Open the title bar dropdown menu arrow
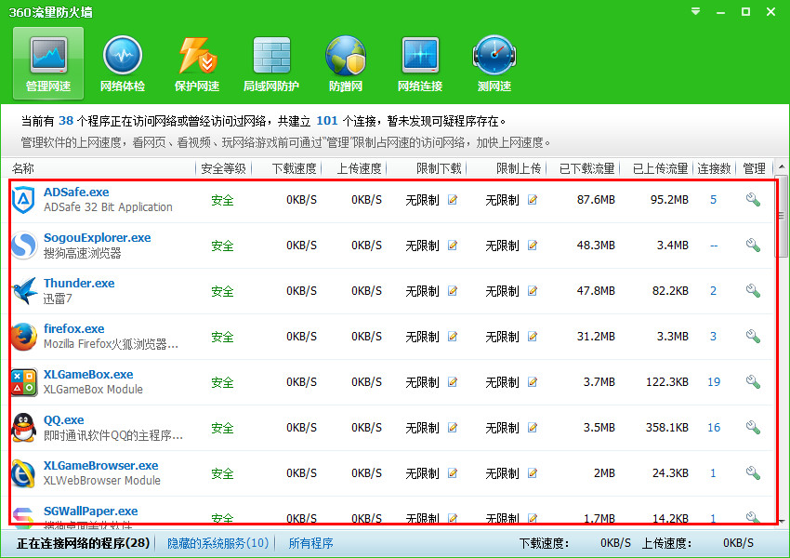The width and height of the screenshot is (790, 558). click(x=697, y=12)
